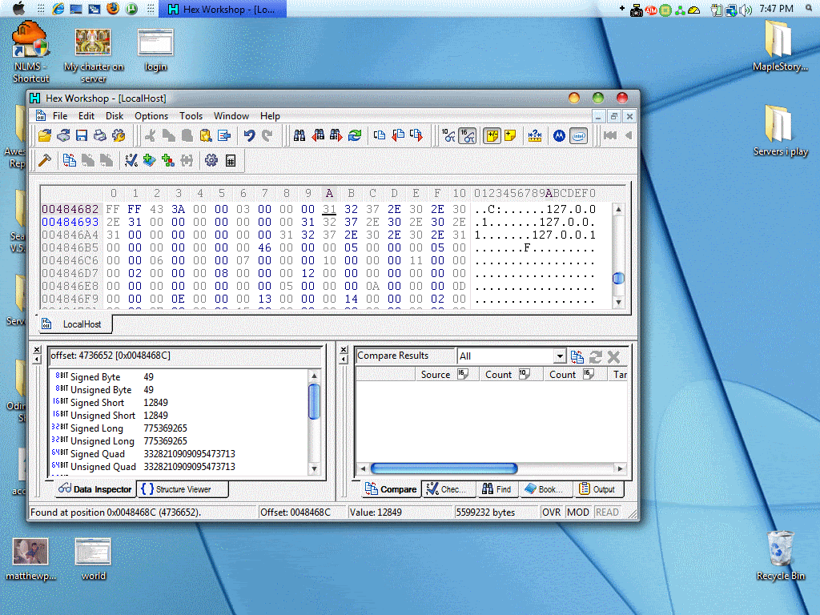The width and height of the screenshot is (820, 615).
Task: Open the Edit menu
Action: click(x=86, y=116)
